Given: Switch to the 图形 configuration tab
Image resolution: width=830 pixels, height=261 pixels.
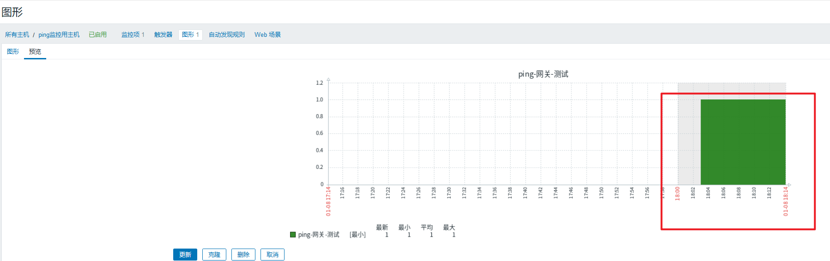Looking at the screenshot, I should 13,52.
